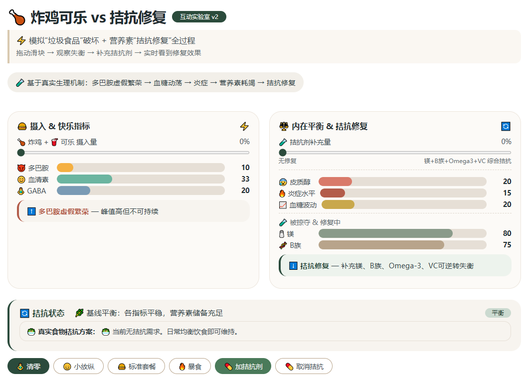Click the 拮抗剂补充量 slider handle
Screen dimensions: 526x381
point(283,153)
